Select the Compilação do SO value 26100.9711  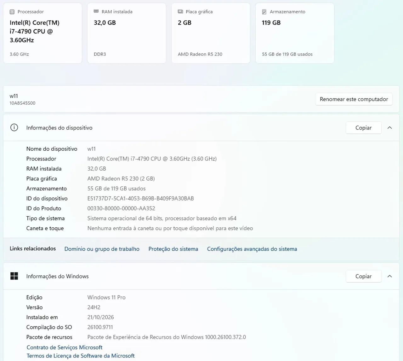coord(100,327)
